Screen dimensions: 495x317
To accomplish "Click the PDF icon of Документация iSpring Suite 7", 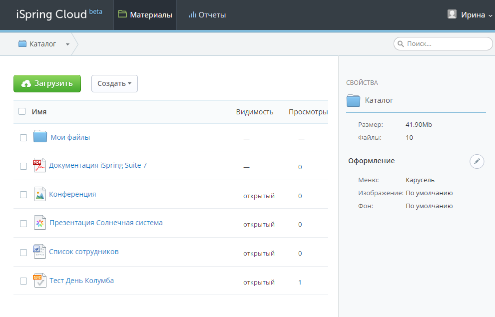I will [39, 165].
